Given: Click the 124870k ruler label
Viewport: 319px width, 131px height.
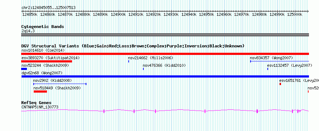Looking at the screenshot, I should coord(65,14).
